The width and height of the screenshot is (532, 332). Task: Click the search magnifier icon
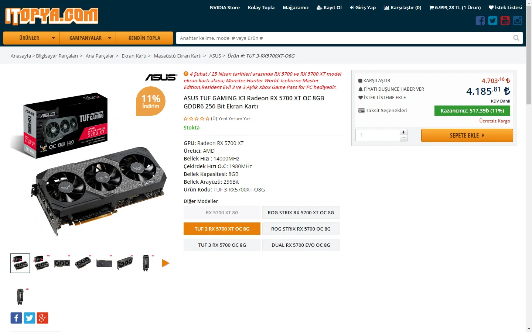[x=516, y=38]
